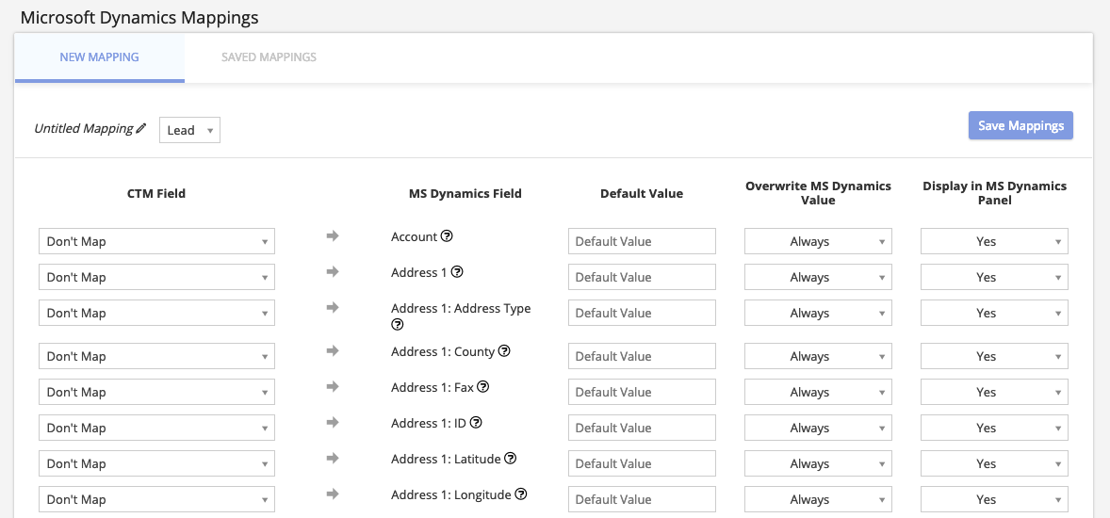Click the Save Mappings button

[1020, 125]
